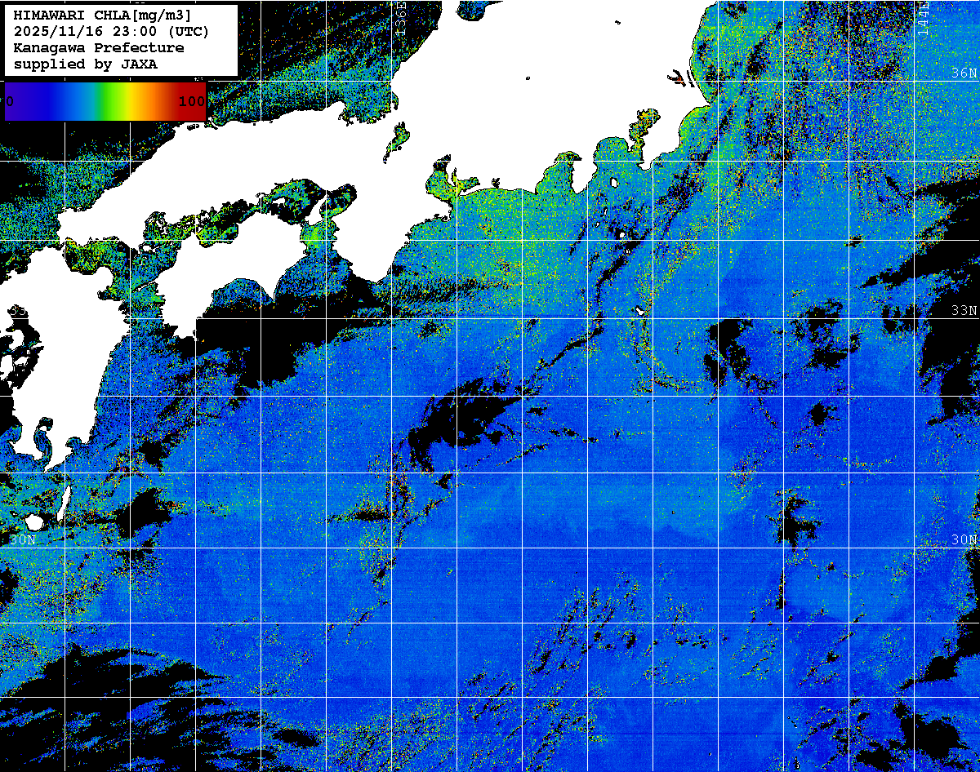Click the 33N latitude label at right edge

point(964,311)
